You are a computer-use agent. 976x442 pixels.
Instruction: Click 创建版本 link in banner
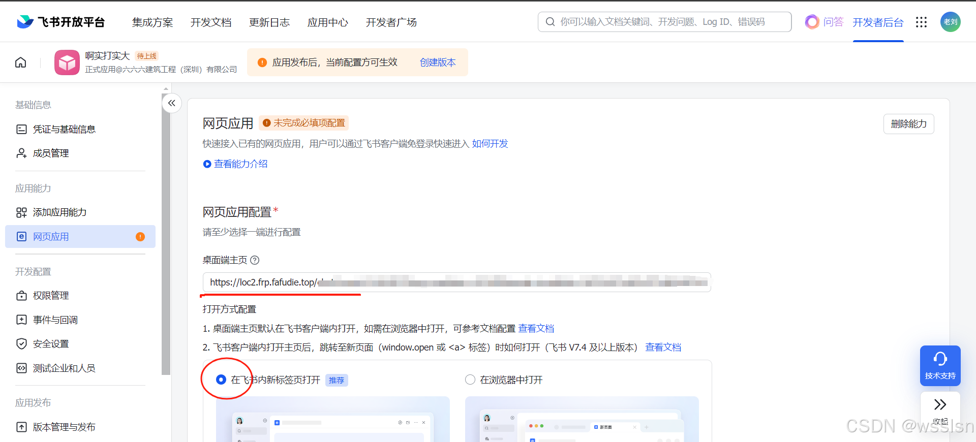click(438, 62)
